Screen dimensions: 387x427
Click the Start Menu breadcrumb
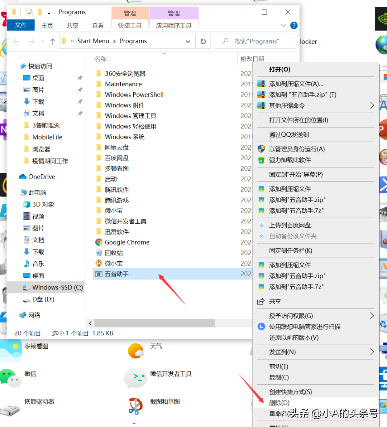pyautogui.click(x=93, y=41)
